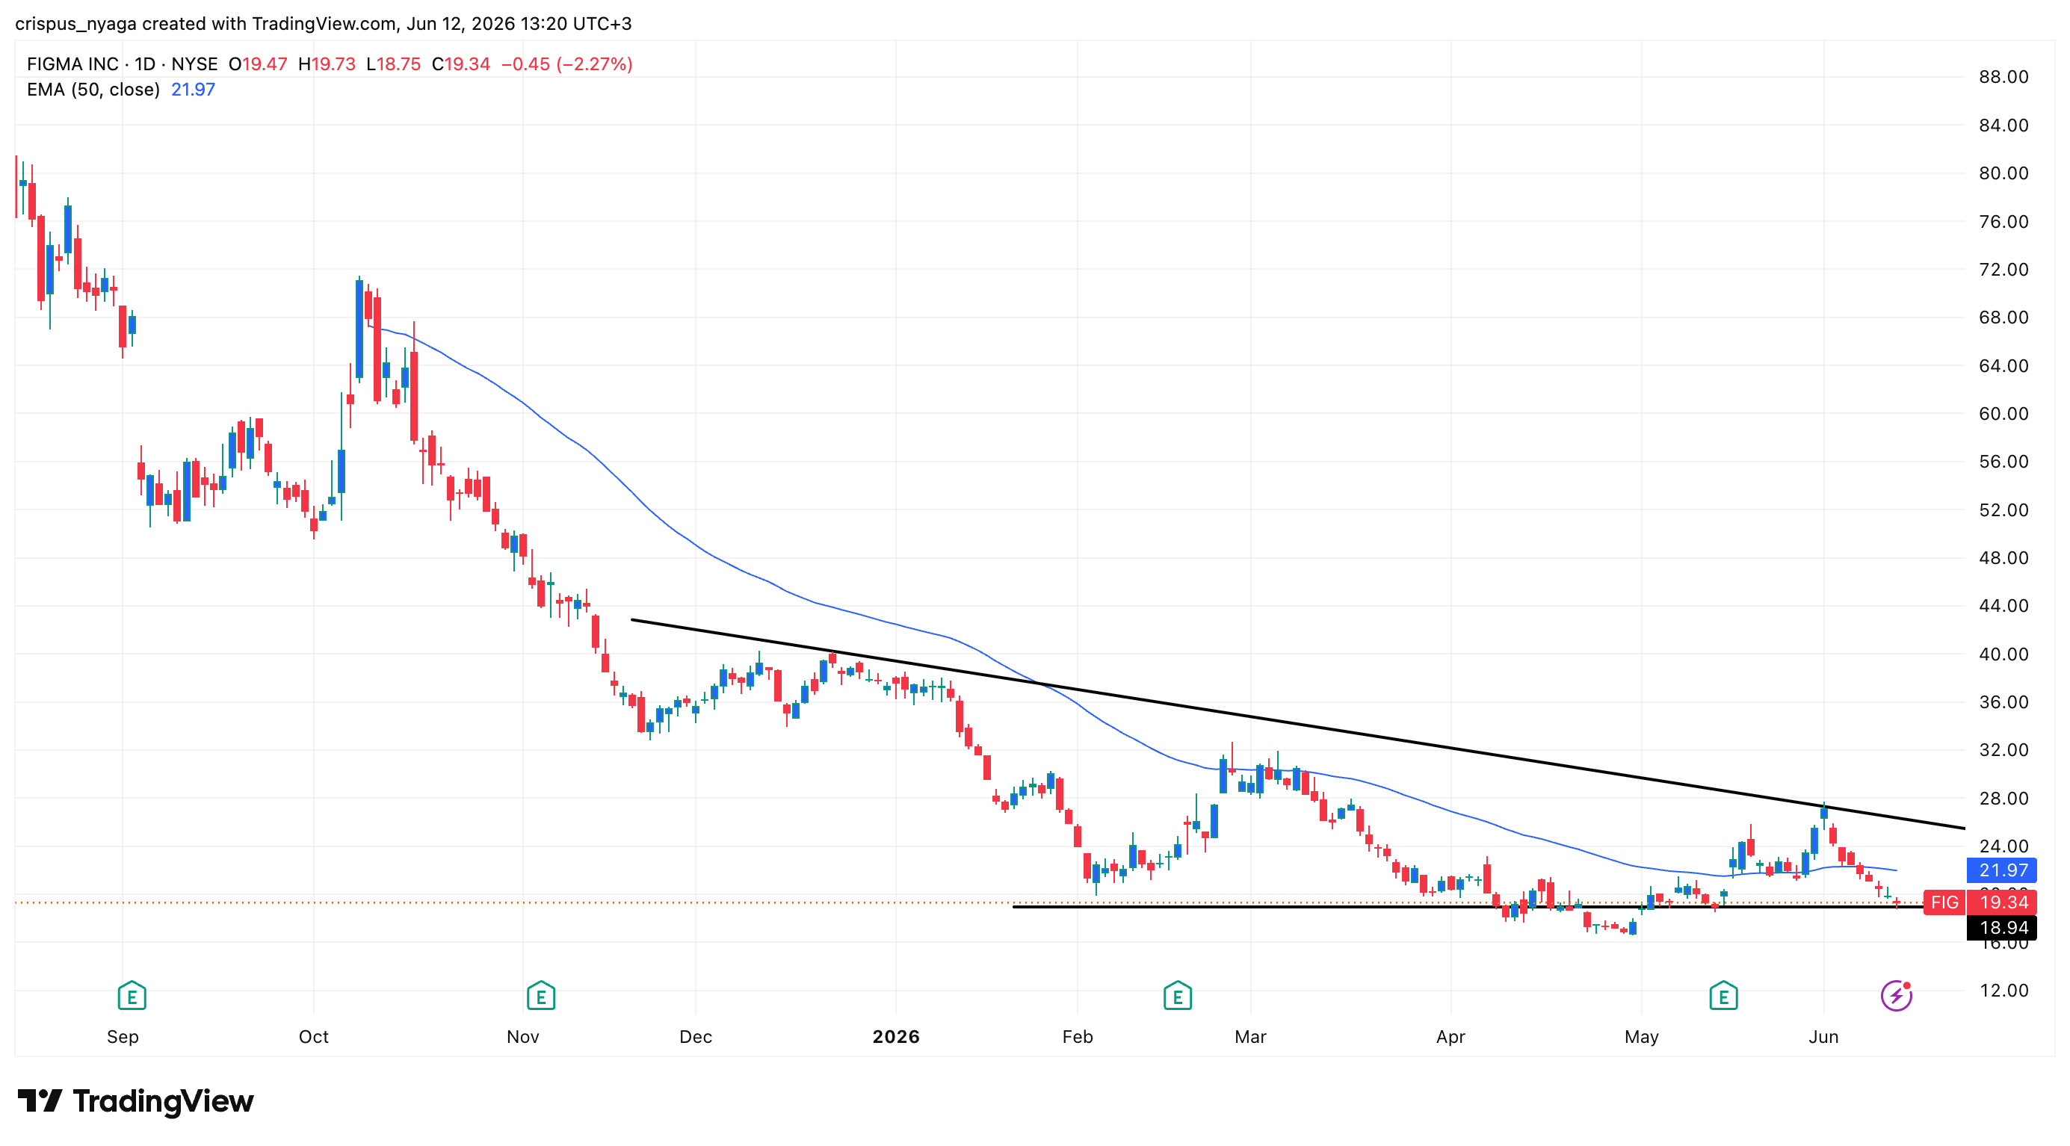This screenshot has width=2070, height=1146.
Task: Click the February earnings E marker
Action: [x=1177, y=996]
